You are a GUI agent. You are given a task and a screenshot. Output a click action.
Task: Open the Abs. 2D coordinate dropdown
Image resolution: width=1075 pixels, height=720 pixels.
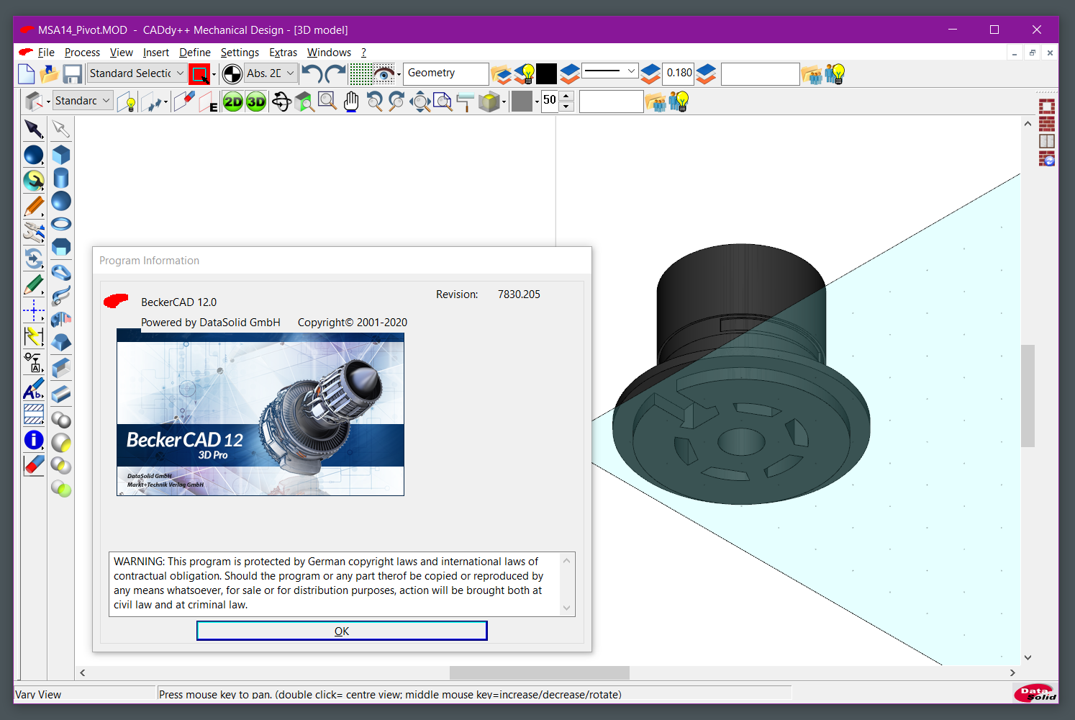[x=271, y=73]
